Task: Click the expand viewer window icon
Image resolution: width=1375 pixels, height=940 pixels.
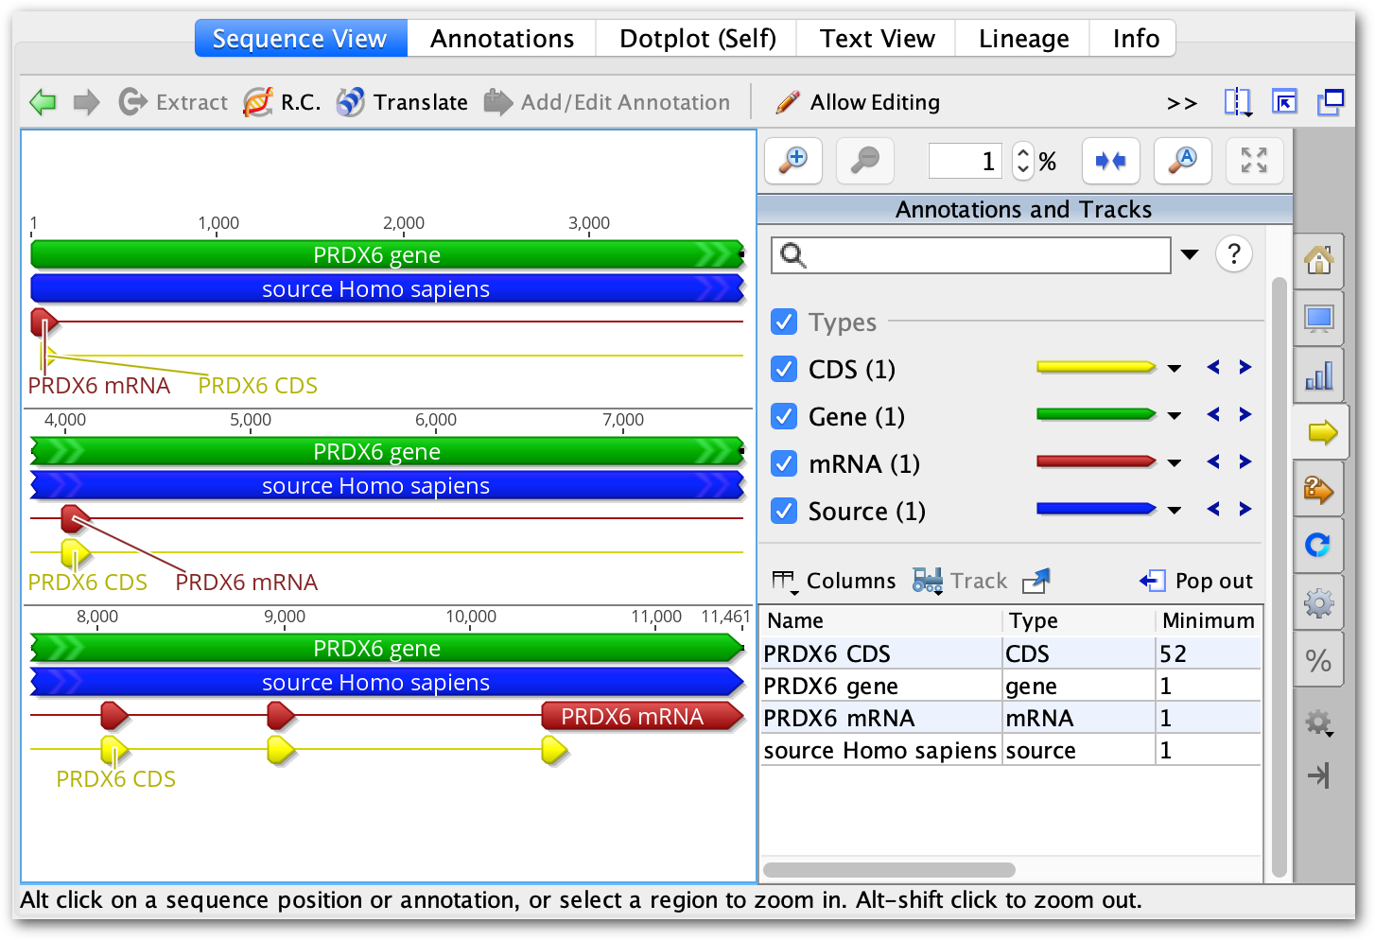Action: coord(1284,102)
